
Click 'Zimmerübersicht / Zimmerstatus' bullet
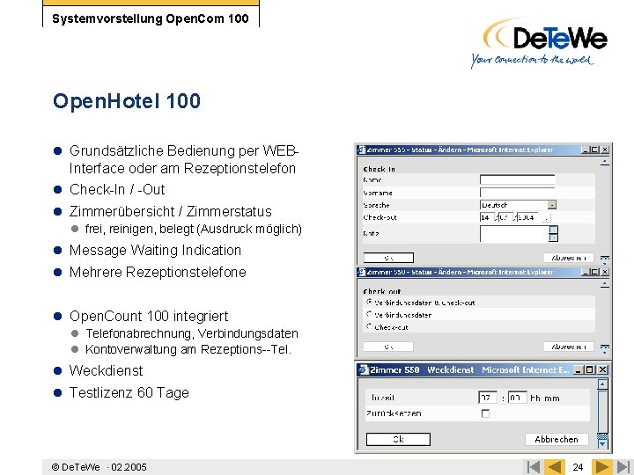[170, 211]
